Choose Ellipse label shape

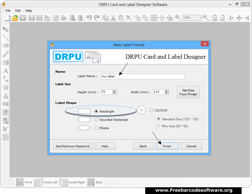[x=96, y=128]
